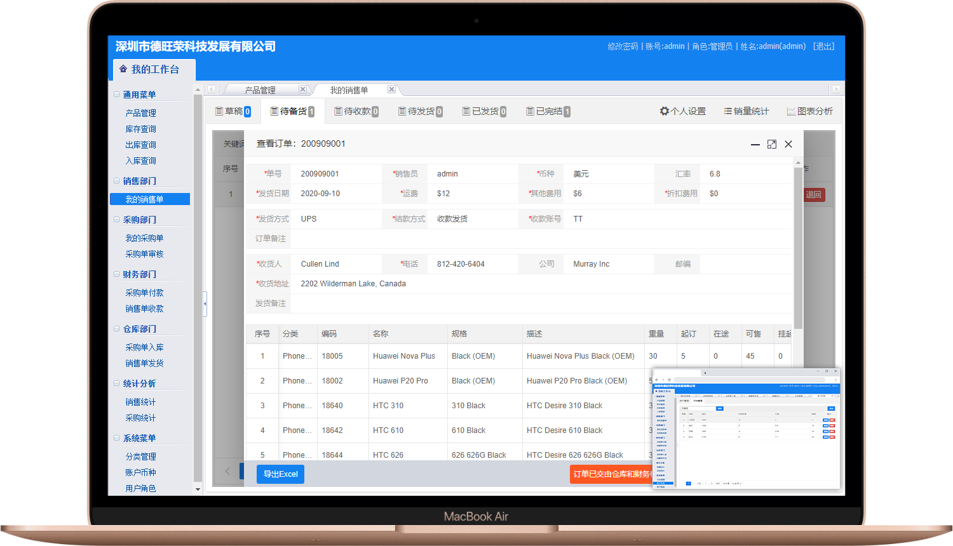The height and width of the screenshot is (546, 953).
Task: Click the red 退回 button
Action: (x=814, y=194)
